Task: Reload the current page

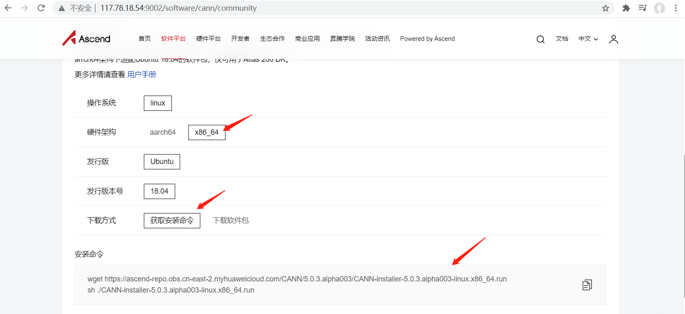Action: pos(41,8)
